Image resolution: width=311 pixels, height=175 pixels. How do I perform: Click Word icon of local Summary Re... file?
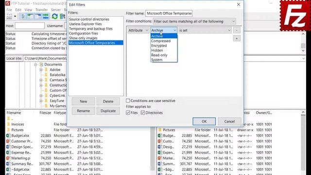click(8, 164)
